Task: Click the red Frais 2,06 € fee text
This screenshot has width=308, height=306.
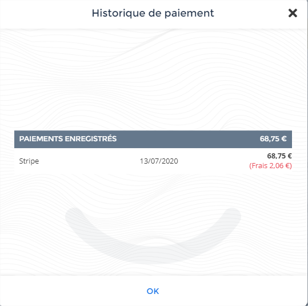Action: pos(270,166)
